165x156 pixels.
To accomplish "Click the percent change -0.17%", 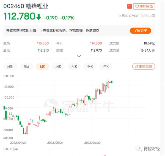I will tap(67, 18).
